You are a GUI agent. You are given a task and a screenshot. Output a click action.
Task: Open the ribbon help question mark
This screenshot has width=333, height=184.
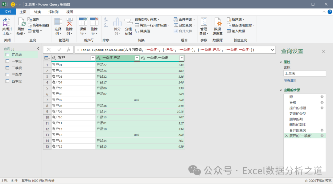click(x=330, y=12)
